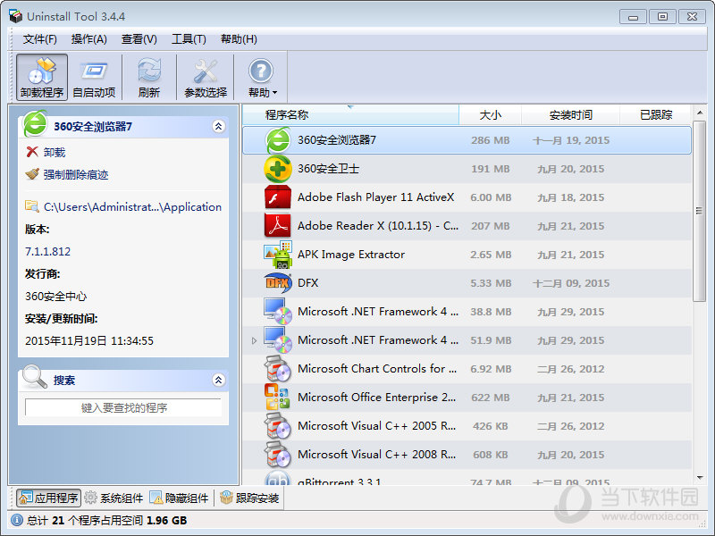This screenshot has height=536, width=715.
Task: Click the Visual C++ 2008 icon
Action: pos(278,455)
